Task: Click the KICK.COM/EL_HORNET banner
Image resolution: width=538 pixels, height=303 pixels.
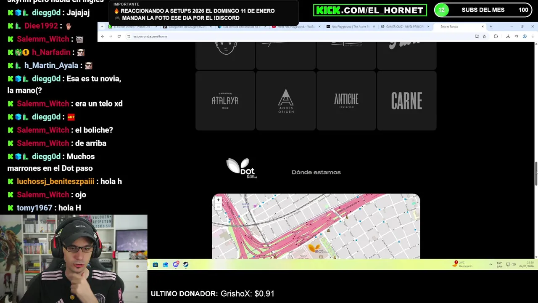Action: point(370,10)
